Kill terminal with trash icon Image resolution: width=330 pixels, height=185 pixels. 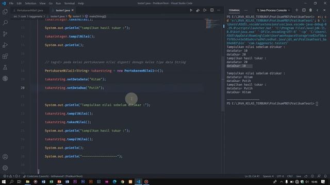tap(310, 10)
